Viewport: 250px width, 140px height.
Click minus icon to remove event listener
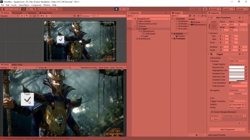click(x=243, y=123)
